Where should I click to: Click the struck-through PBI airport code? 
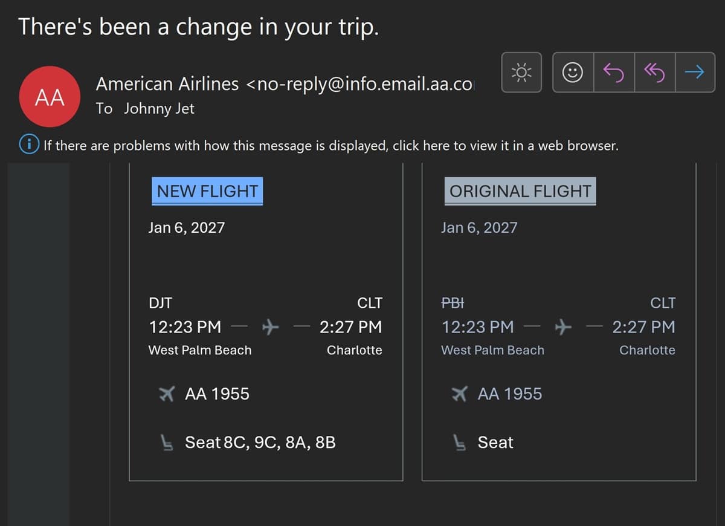[x=453, y=303]
